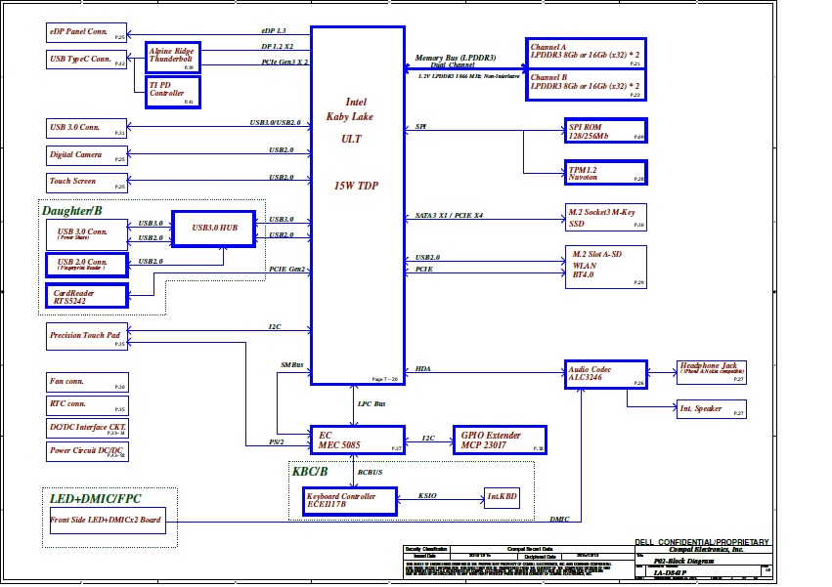Click the M.2 Slot A-SD WLAN block

606,268
